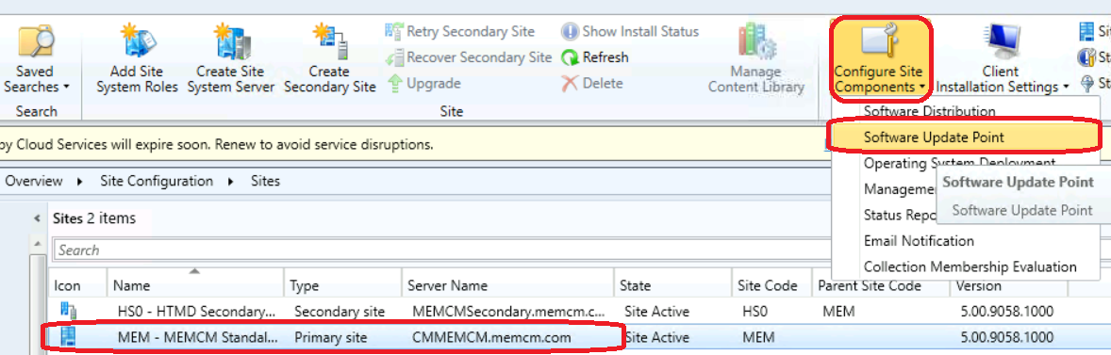Sort by the Site Code column header
Image resolution: width=1111 pixels, height=355 pixels.
point(768,286)
